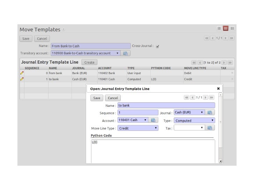Save the dialog's template line
The height and width of the screenshot is (190, 254).
tap(97, 98)
